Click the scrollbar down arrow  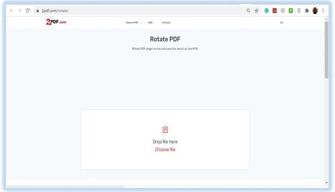(326, 183)
